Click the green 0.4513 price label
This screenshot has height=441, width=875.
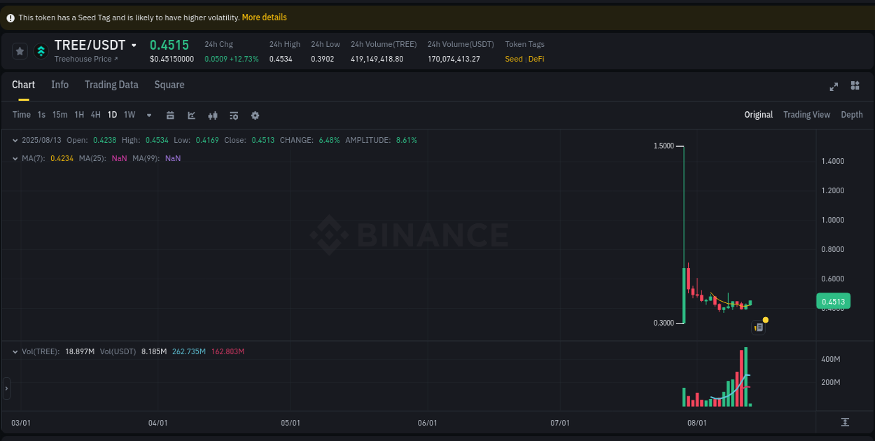833,301
